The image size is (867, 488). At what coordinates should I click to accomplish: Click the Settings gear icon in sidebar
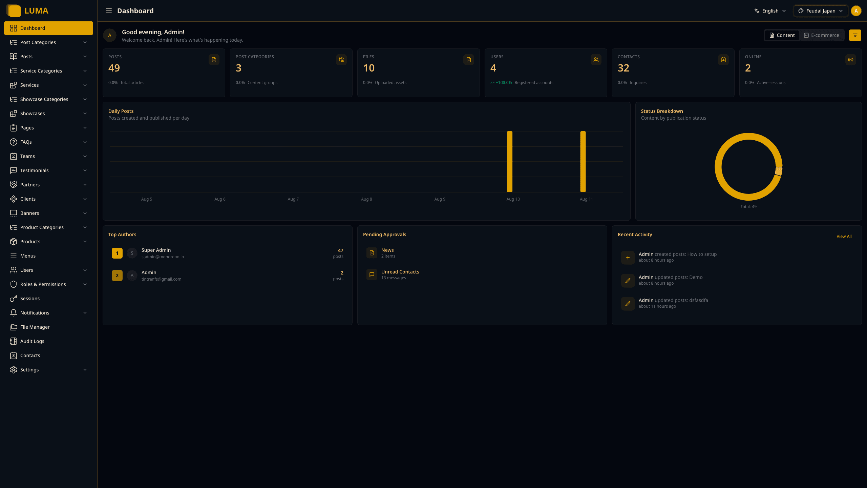(x=14, y=370)
